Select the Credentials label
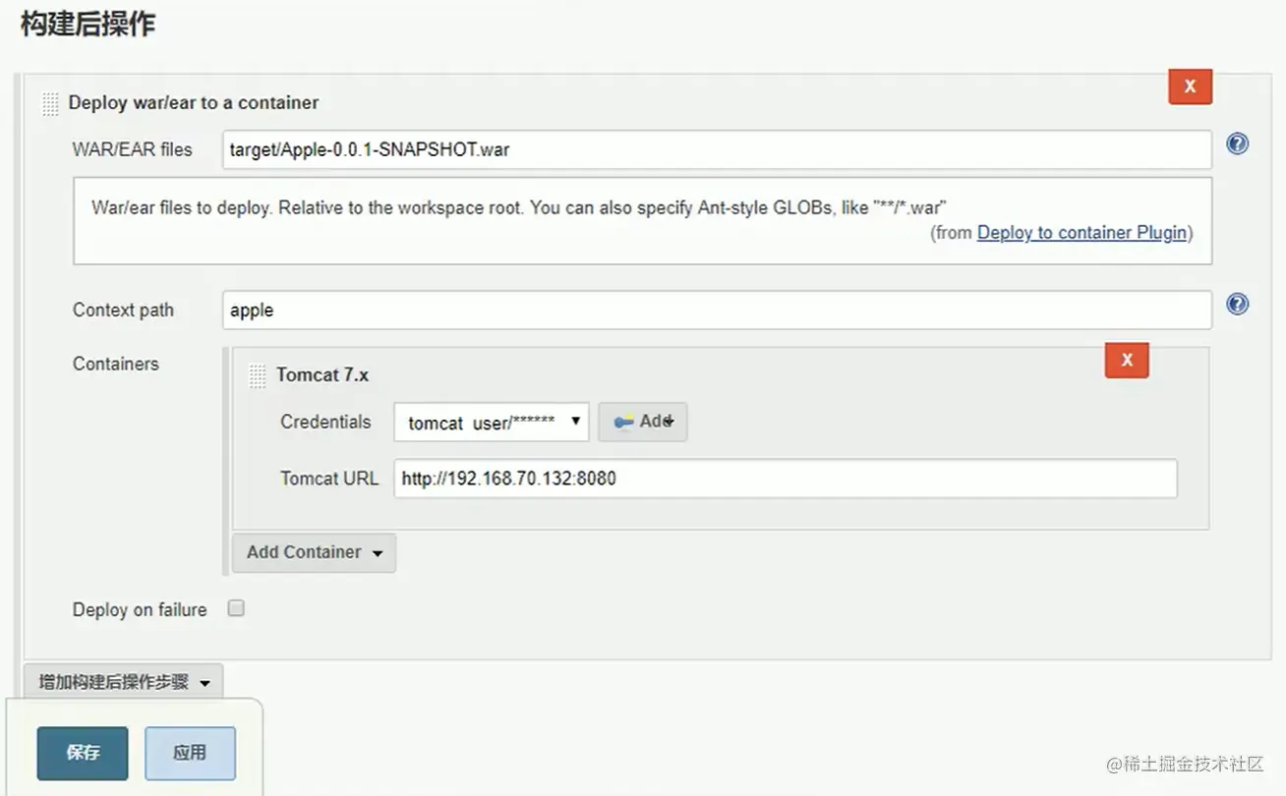The height and width of the screenshot is (796, 1286). 325,422
